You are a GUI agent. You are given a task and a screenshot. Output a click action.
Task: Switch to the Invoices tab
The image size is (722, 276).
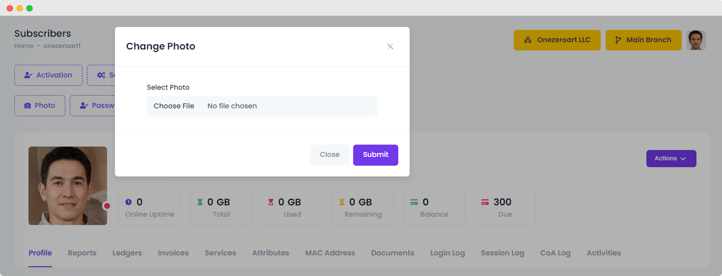173,253
